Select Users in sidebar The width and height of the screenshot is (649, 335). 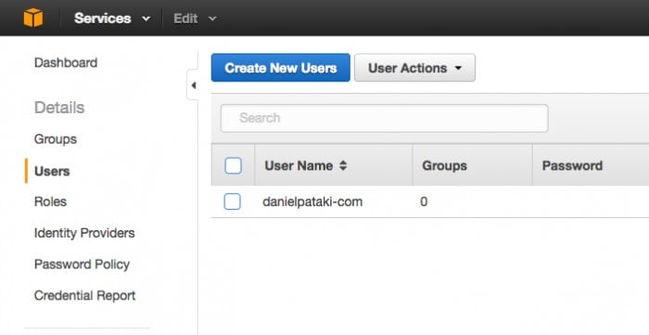pos(52,171)
